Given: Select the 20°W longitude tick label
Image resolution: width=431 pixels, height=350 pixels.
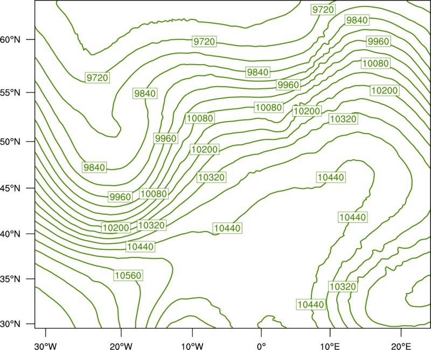Looking at the screenshot, I should point(121,346).
